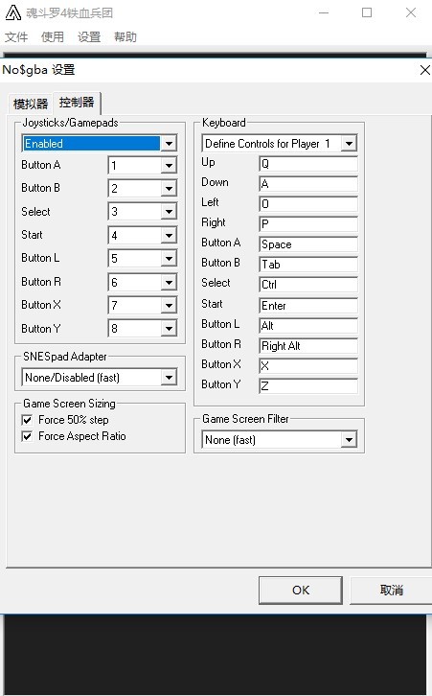Open joystick Start button dropdown

(x=169, y=235)
